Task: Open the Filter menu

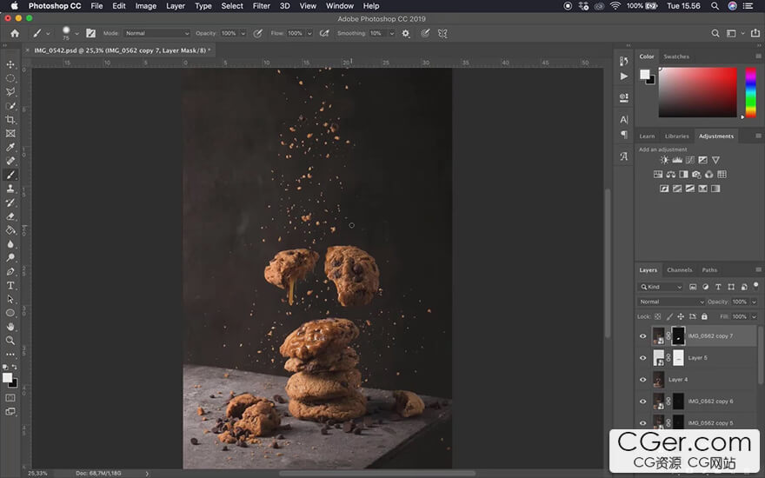Action: click(261, 6)
